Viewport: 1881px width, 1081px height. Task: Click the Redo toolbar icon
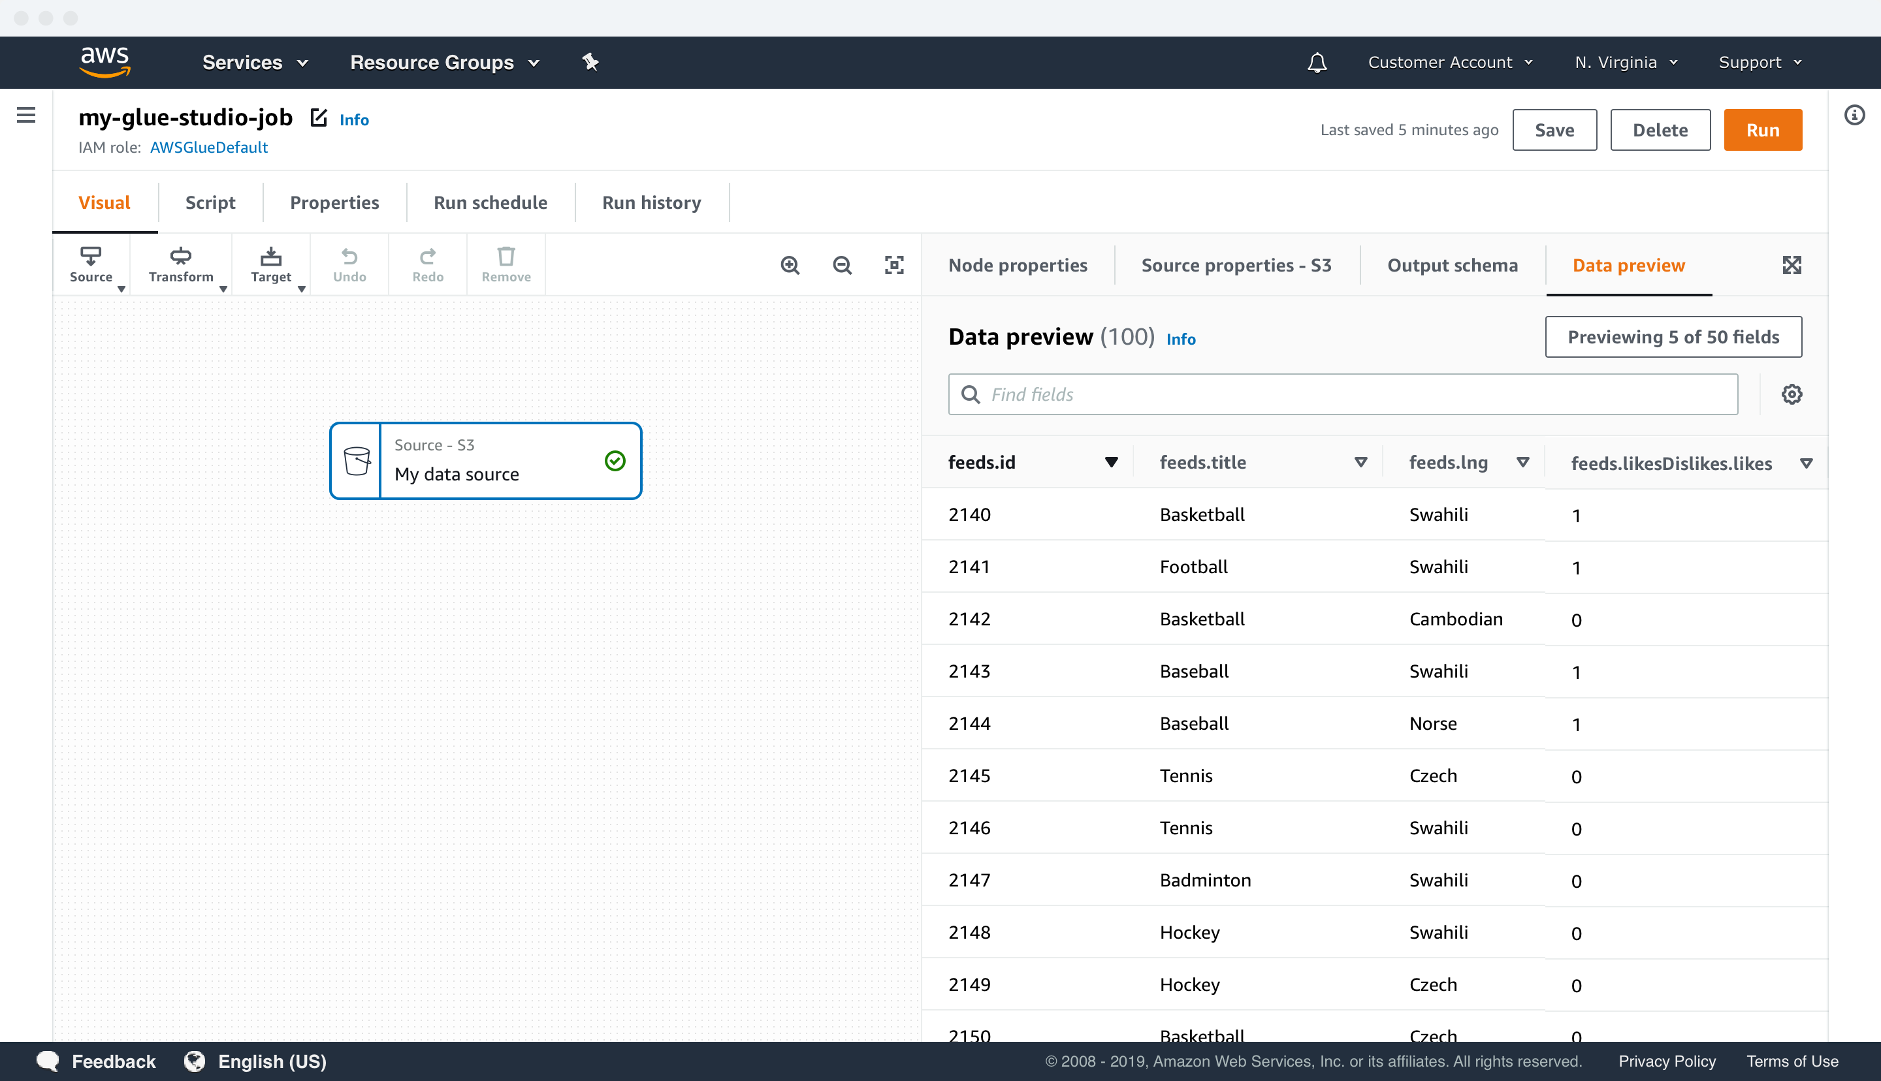pyautogui.click(x=428, y=265)
